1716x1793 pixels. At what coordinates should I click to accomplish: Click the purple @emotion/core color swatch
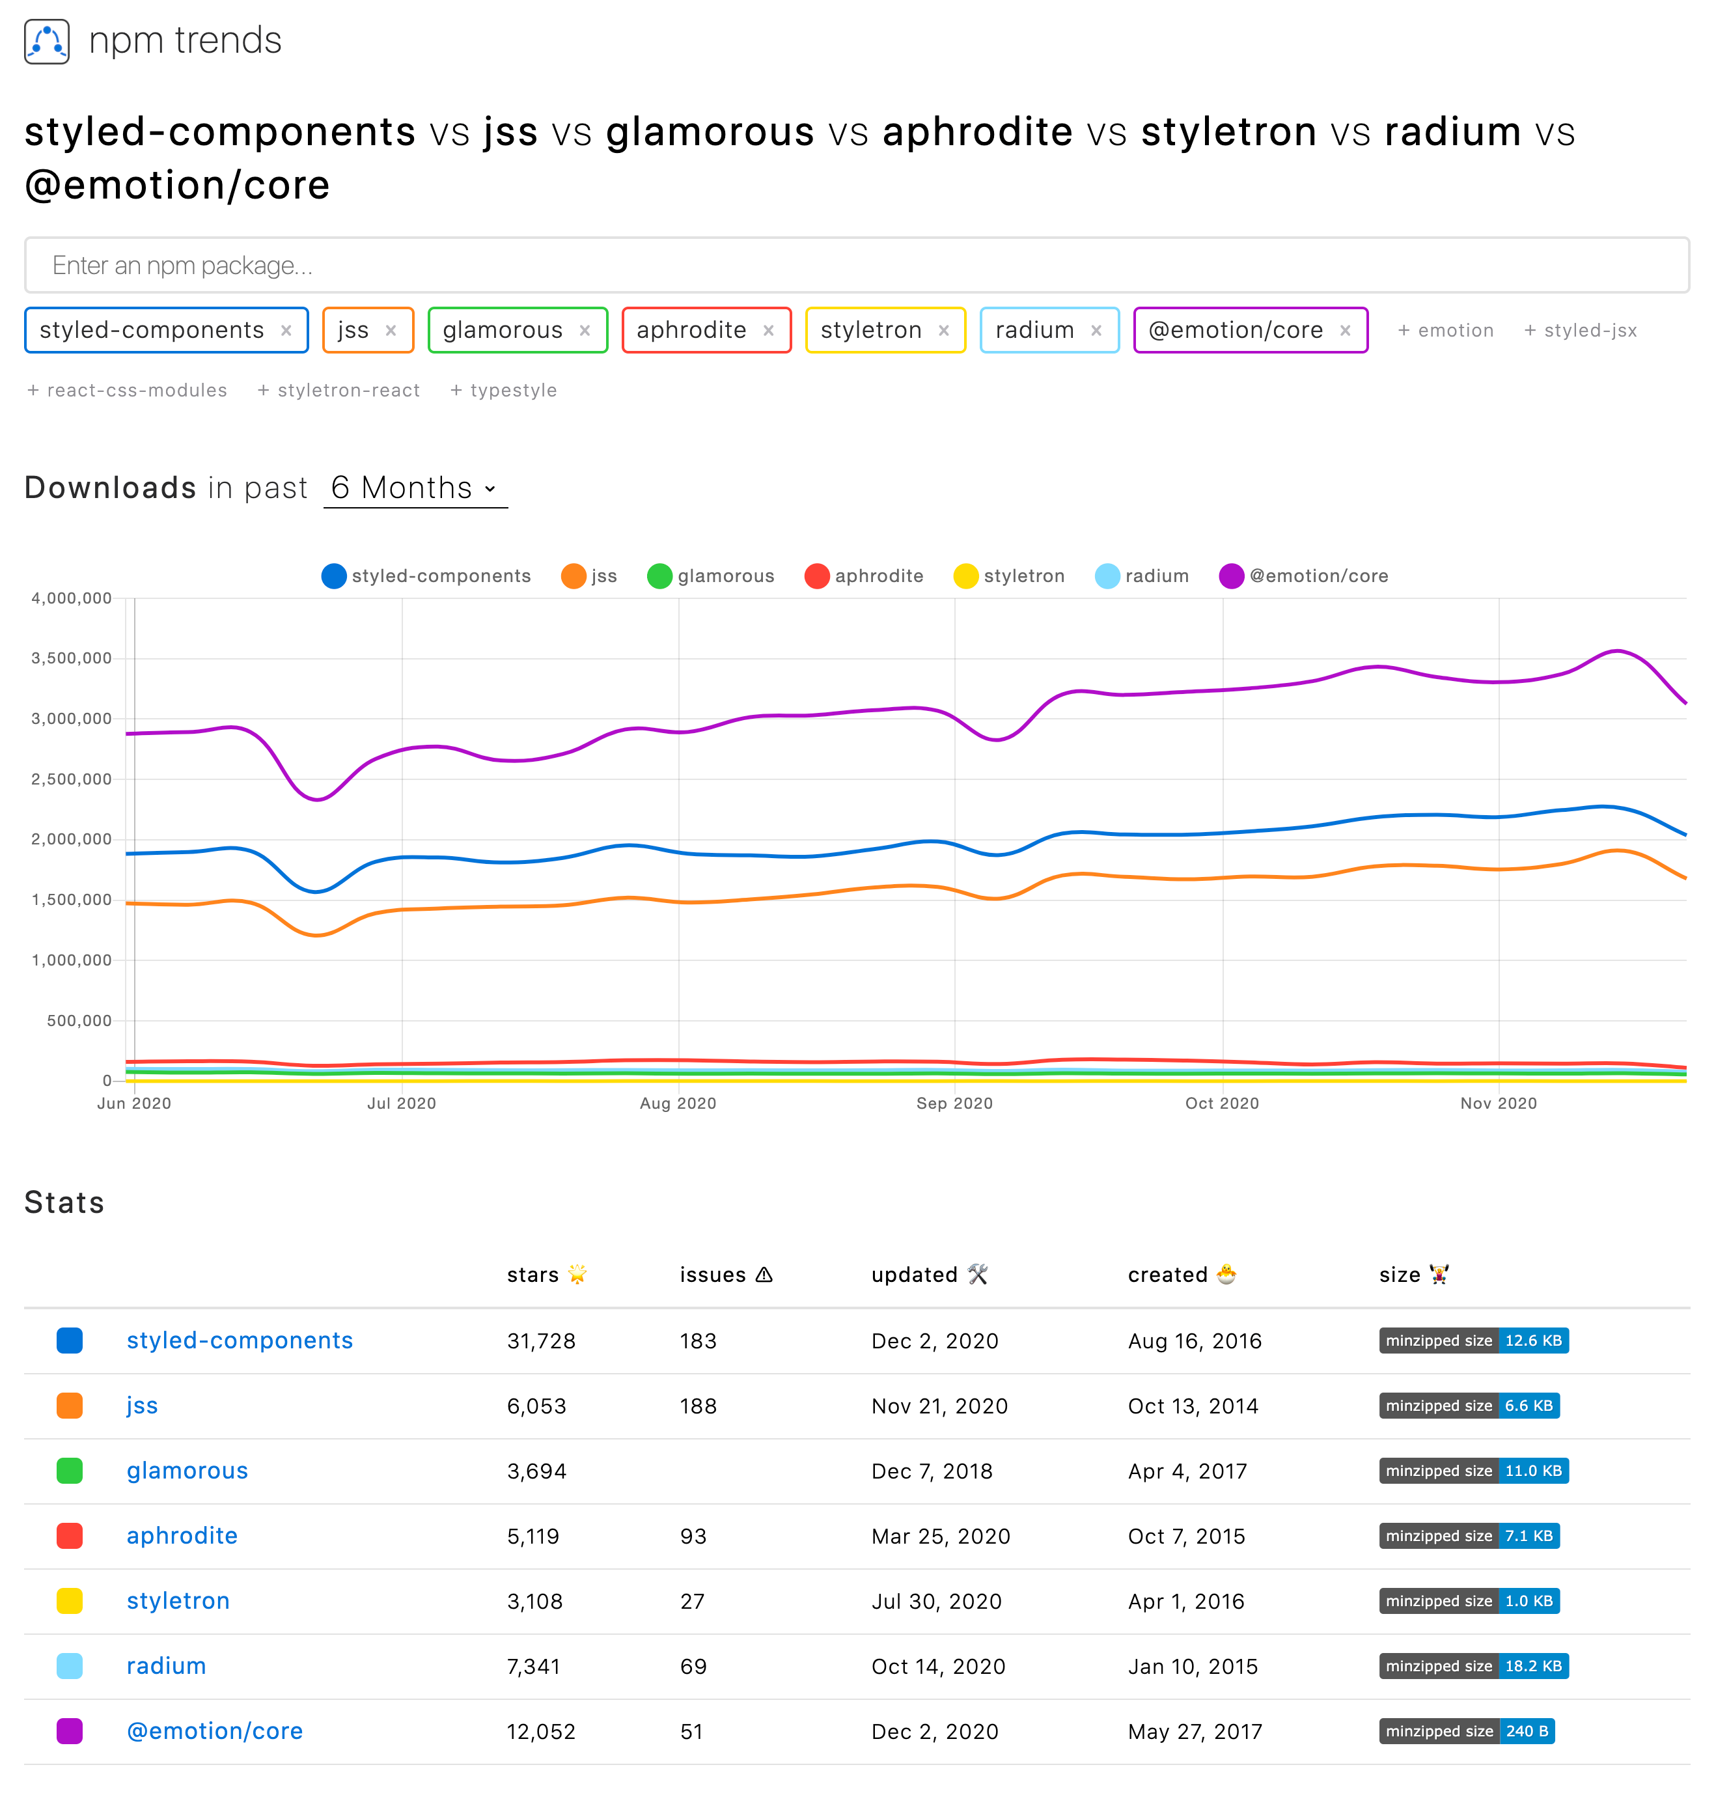point(70,1732)
